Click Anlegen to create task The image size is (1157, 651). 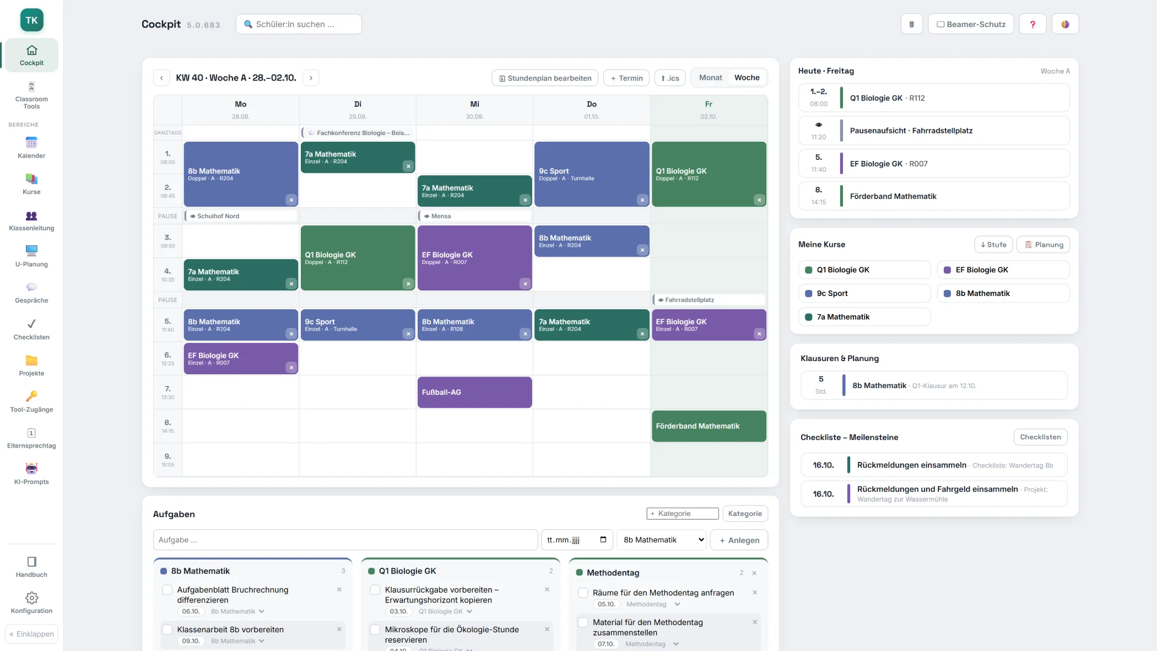pos(739,540)
